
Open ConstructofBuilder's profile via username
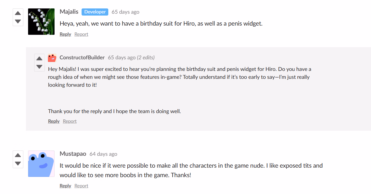click(x=82, y=57)
